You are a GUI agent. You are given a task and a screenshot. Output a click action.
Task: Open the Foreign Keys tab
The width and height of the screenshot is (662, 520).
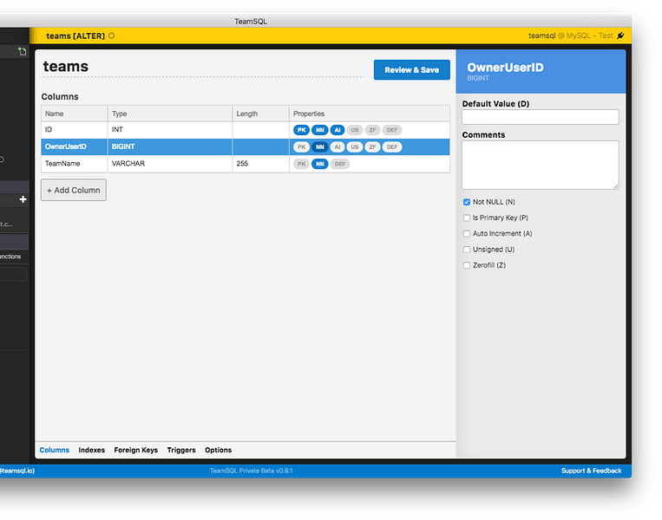(x=136, y=450)
